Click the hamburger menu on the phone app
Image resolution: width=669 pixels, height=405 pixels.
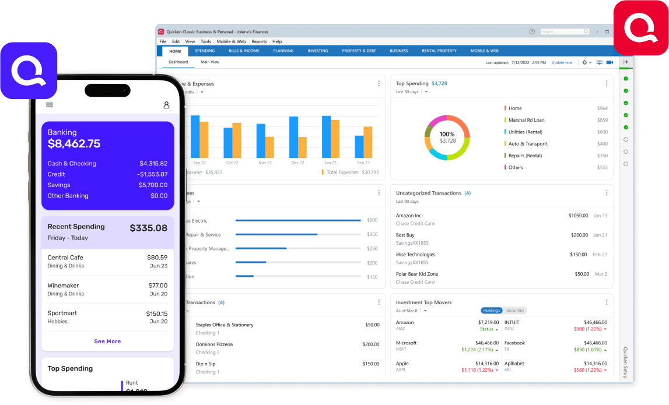coord(50,105)
